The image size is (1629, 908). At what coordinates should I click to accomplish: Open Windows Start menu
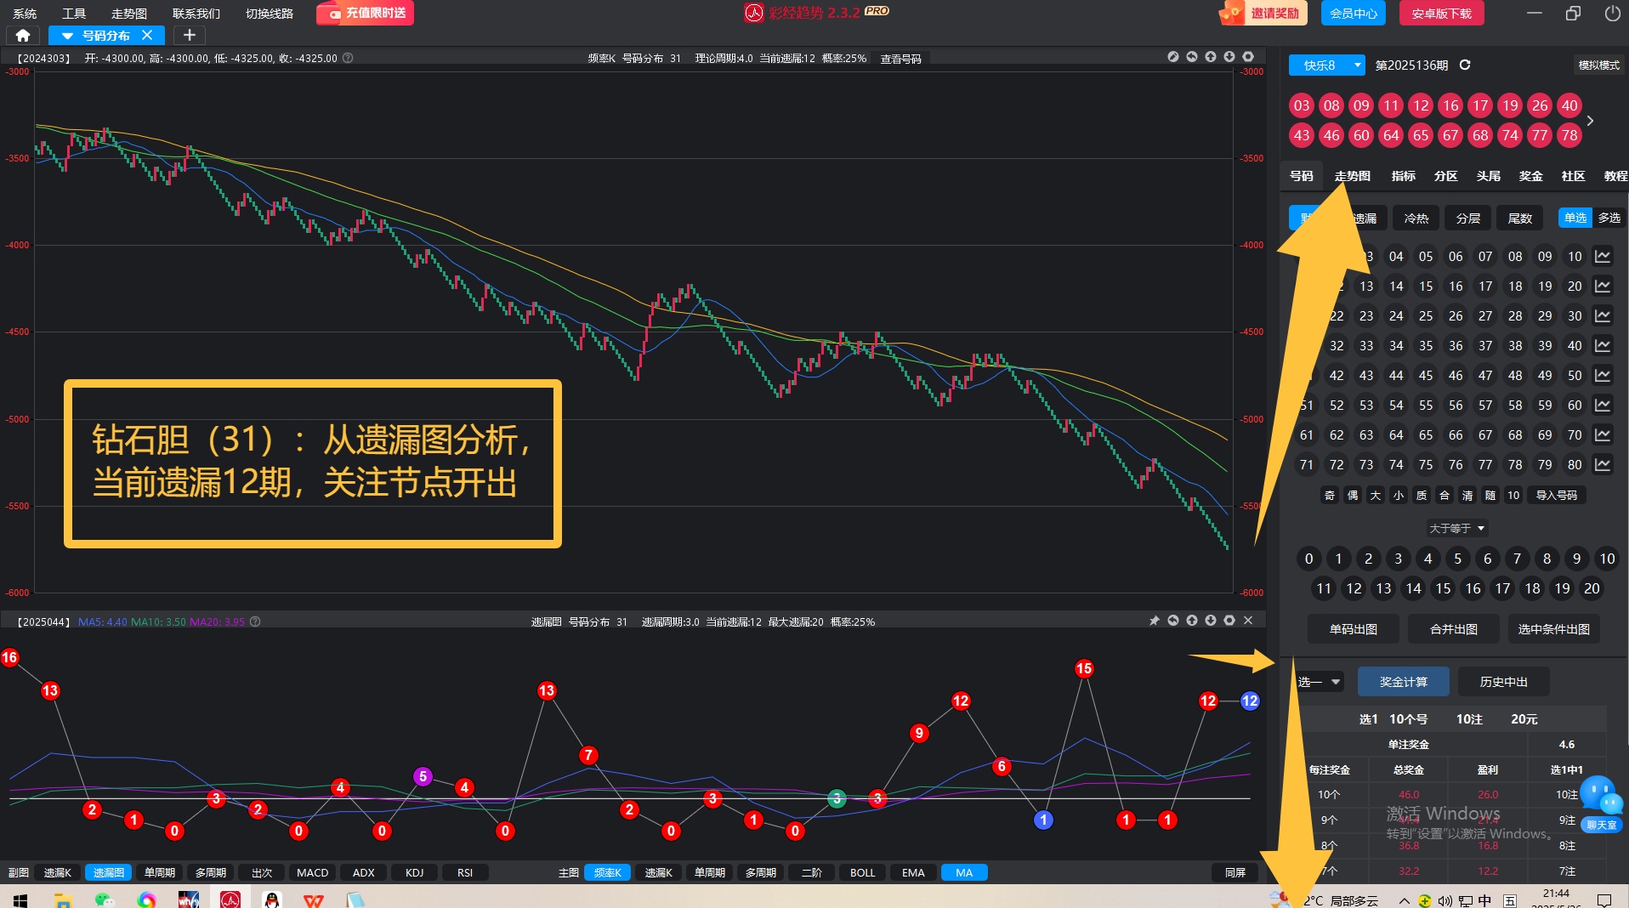click(20, 899)
